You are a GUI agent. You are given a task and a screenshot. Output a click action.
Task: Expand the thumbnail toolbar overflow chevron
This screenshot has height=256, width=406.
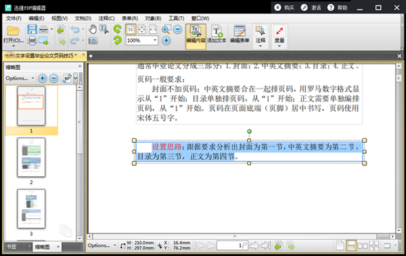click(75, 78)
